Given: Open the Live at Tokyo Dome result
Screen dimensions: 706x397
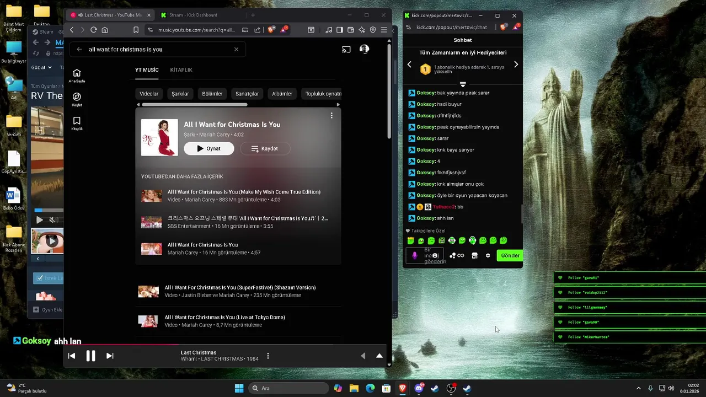Looking at the screenshot, I should tap(224, 317).
